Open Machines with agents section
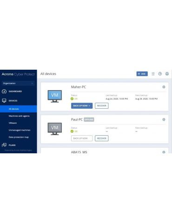The width and height of the screenshot is (172, 223). point(19,116)
